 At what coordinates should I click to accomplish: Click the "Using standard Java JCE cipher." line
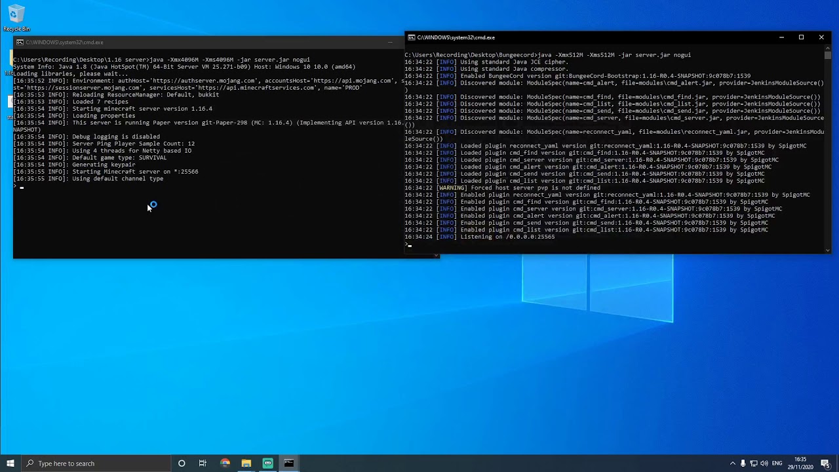point(486,62)
